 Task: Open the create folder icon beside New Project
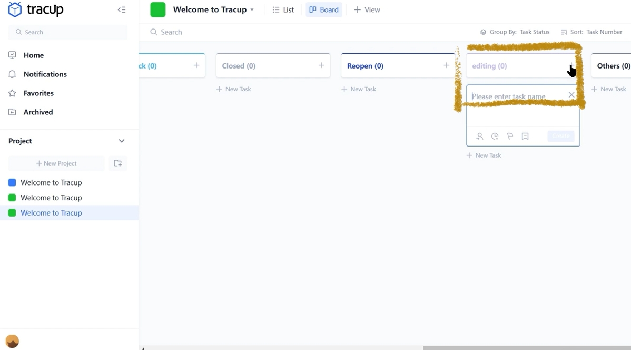117,163
